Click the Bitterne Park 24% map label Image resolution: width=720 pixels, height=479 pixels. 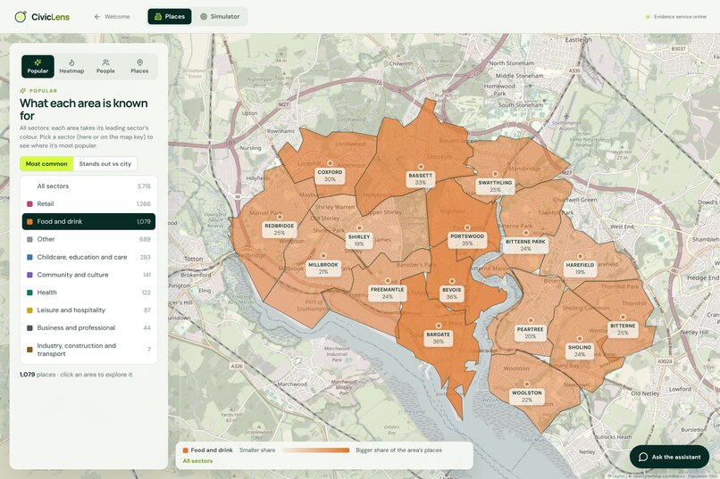tap(525, 244)
